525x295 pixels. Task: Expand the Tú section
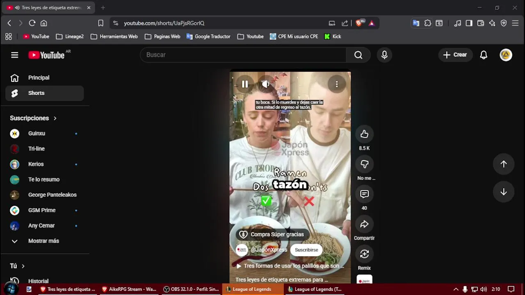pyautogui.click(x=17, y=266)
